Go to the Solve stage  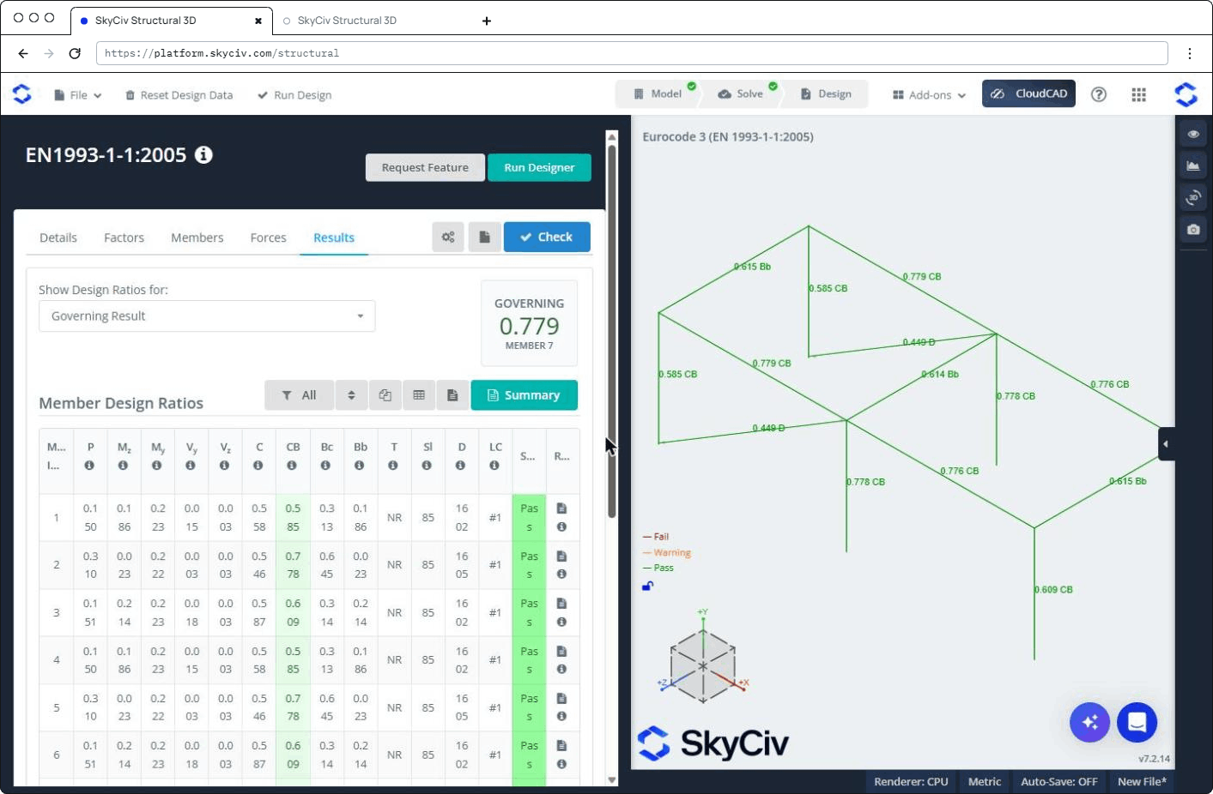[741, 93]
